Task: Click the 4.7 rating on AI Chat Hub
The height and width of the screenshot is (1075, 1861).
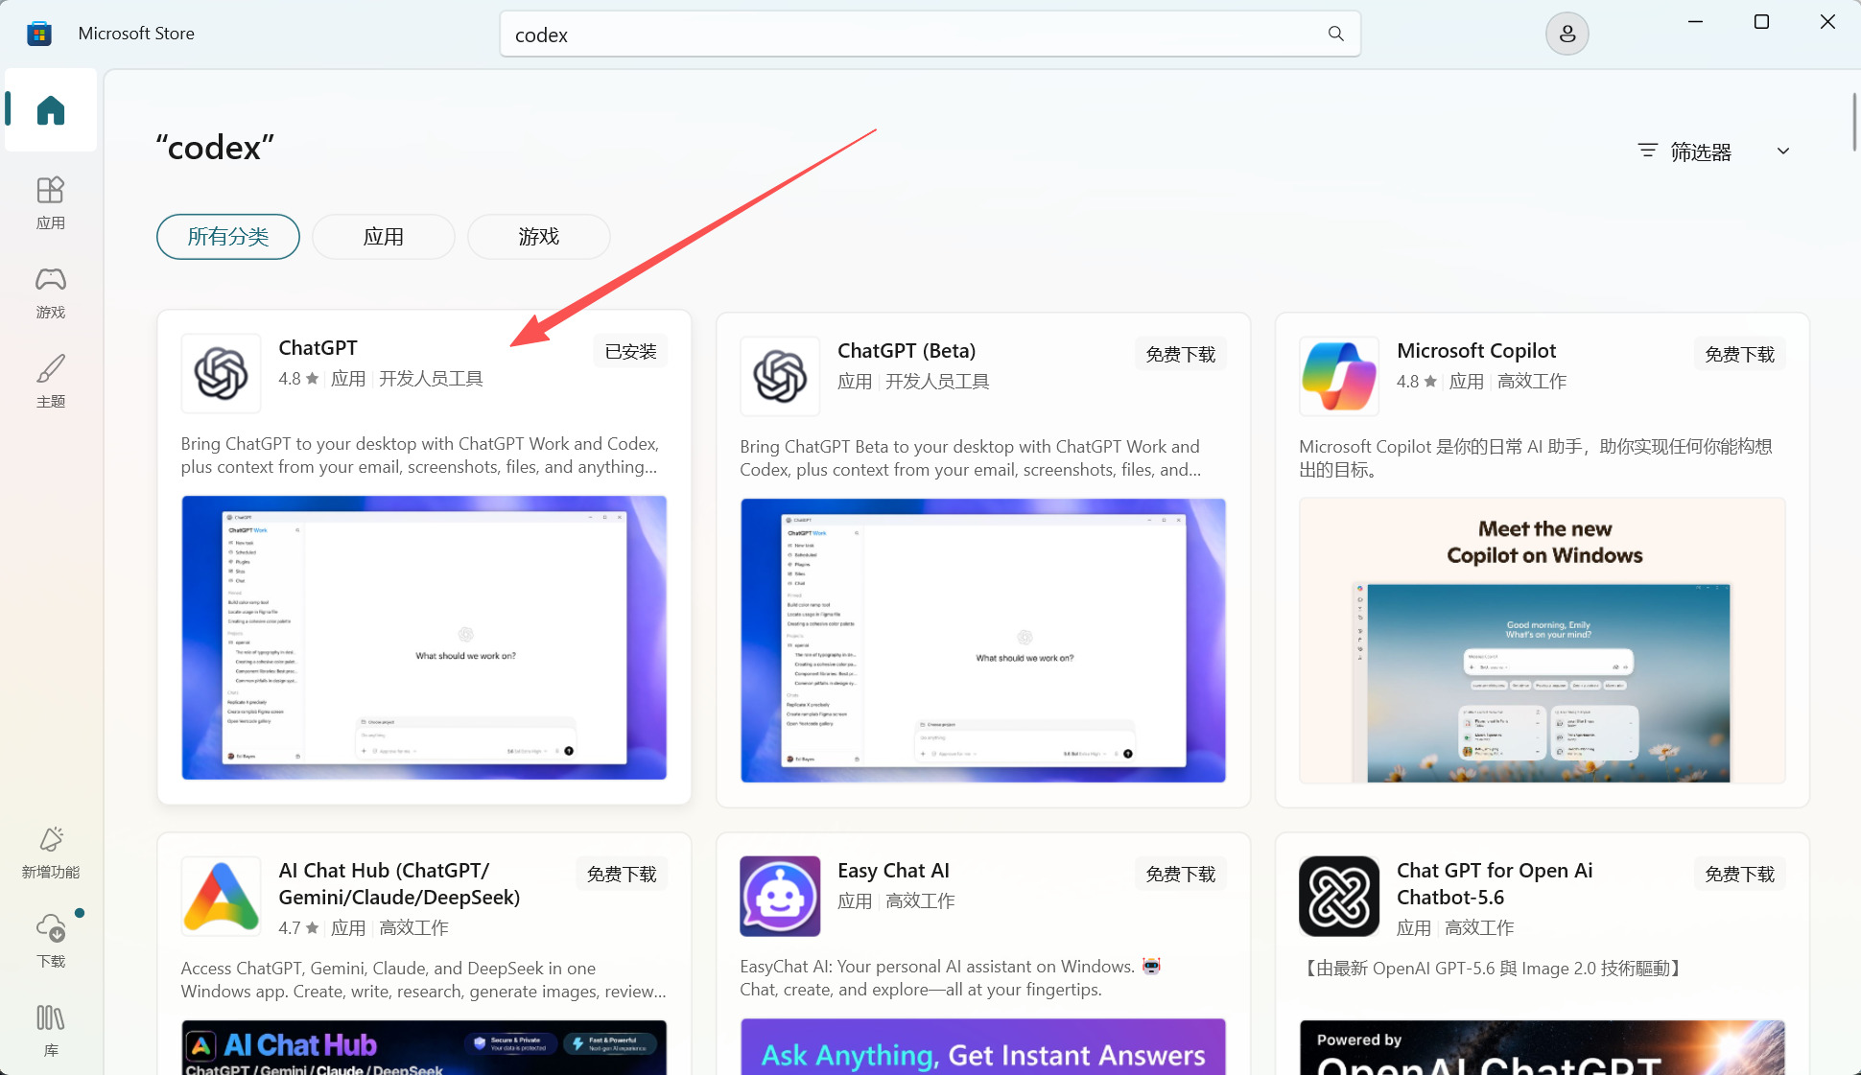Action: click(x=298, y=928)
